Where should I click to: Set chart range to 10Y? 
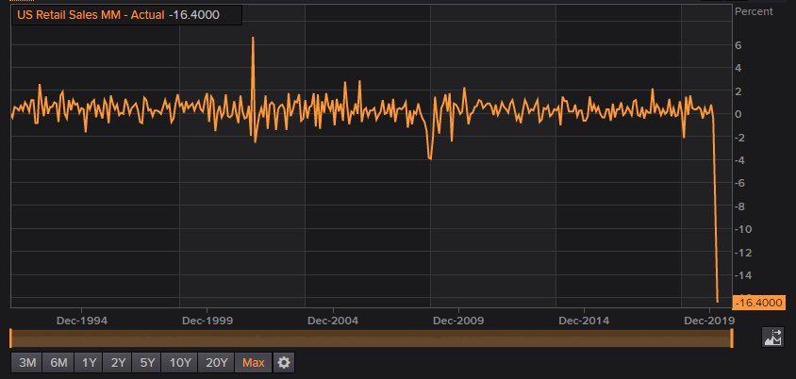[x=180, y=363]
